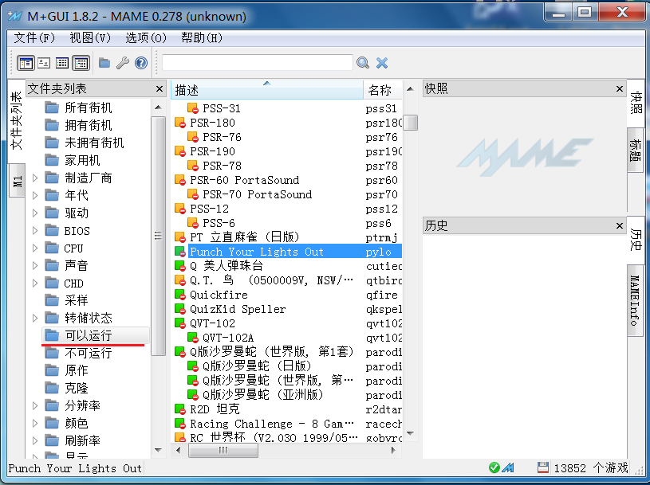This screenshot has width=650, height=485.
Task: Switch to the MAMEInfo side tab
Action: [636, 301]
